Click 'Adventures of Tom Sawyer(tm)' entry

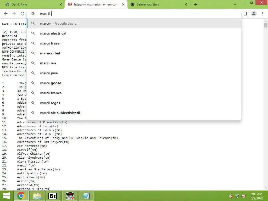[x=43, y=142]
